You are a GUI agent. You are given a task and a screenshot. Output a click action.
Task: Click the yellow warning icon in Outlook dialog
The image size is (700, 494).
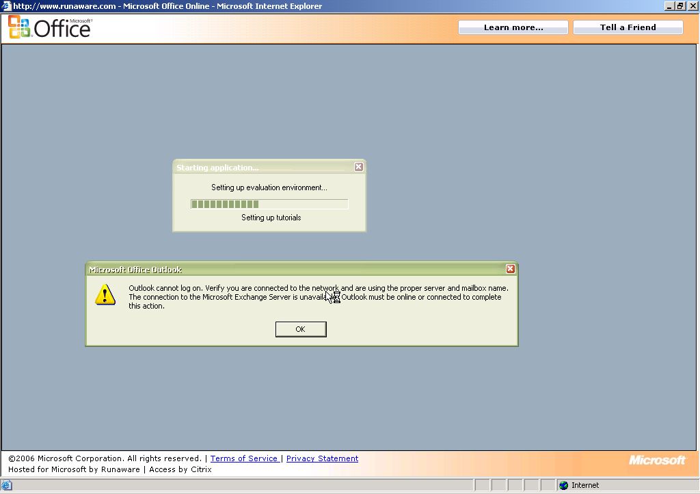[x=105, y=294]
